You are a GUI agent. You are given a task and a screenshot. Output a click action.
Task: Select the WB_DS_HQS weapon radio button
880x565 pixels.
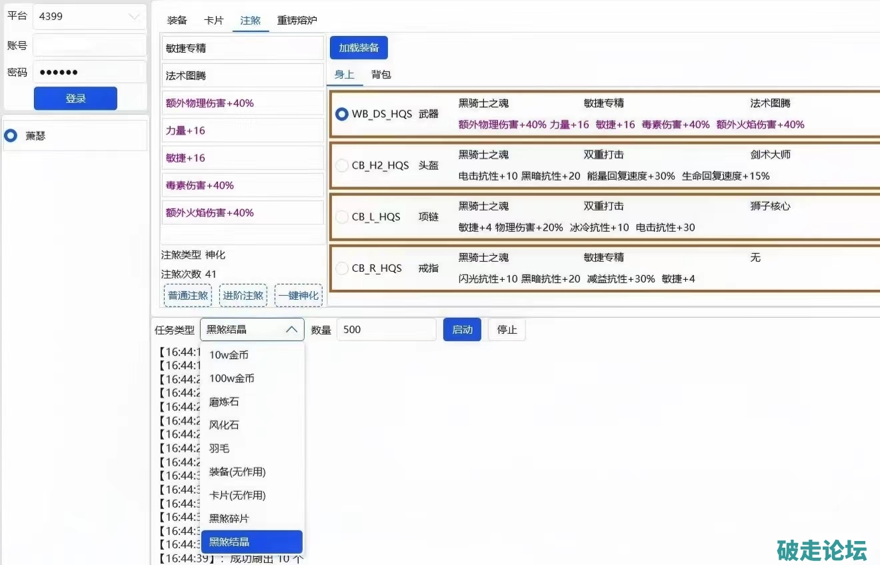point(342,114)
